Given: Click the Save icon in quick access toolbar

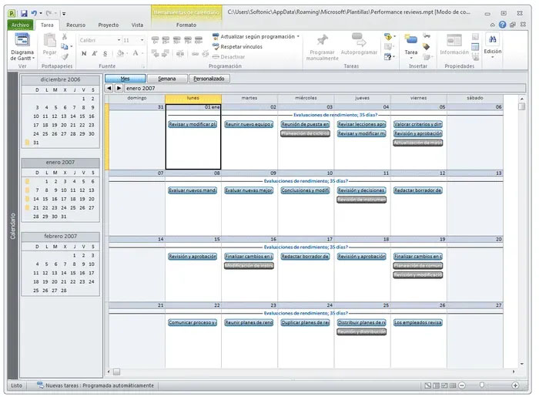Looking at the screenshot, I should tap(24, 13).
